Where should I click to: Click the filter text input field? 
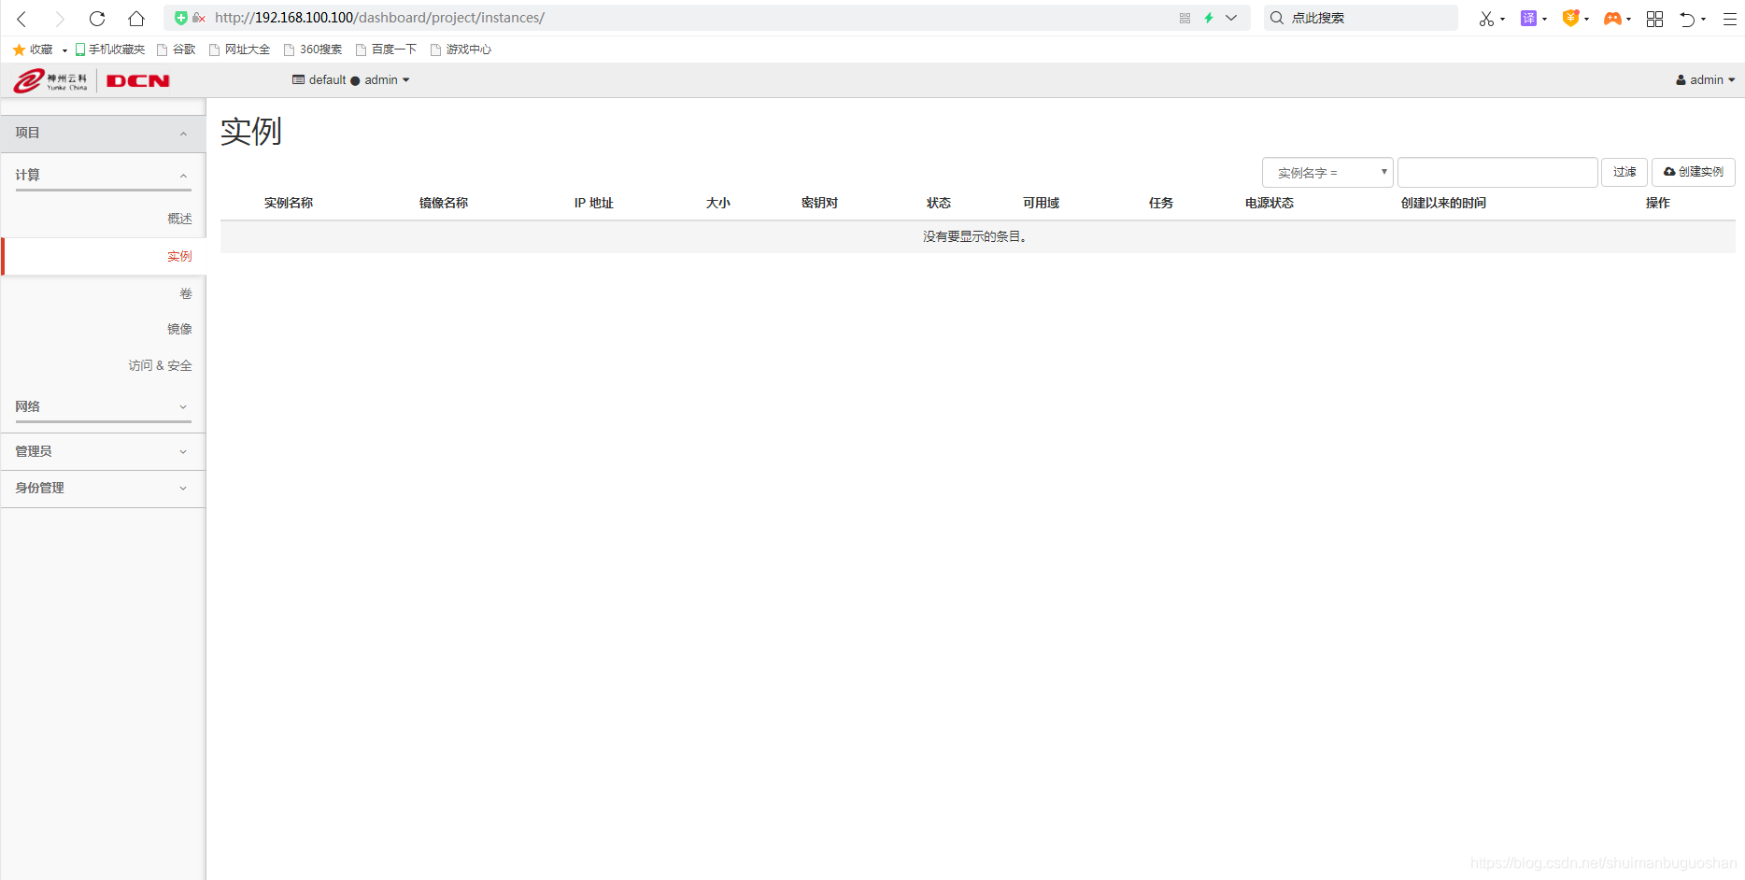pos(1497,173)
